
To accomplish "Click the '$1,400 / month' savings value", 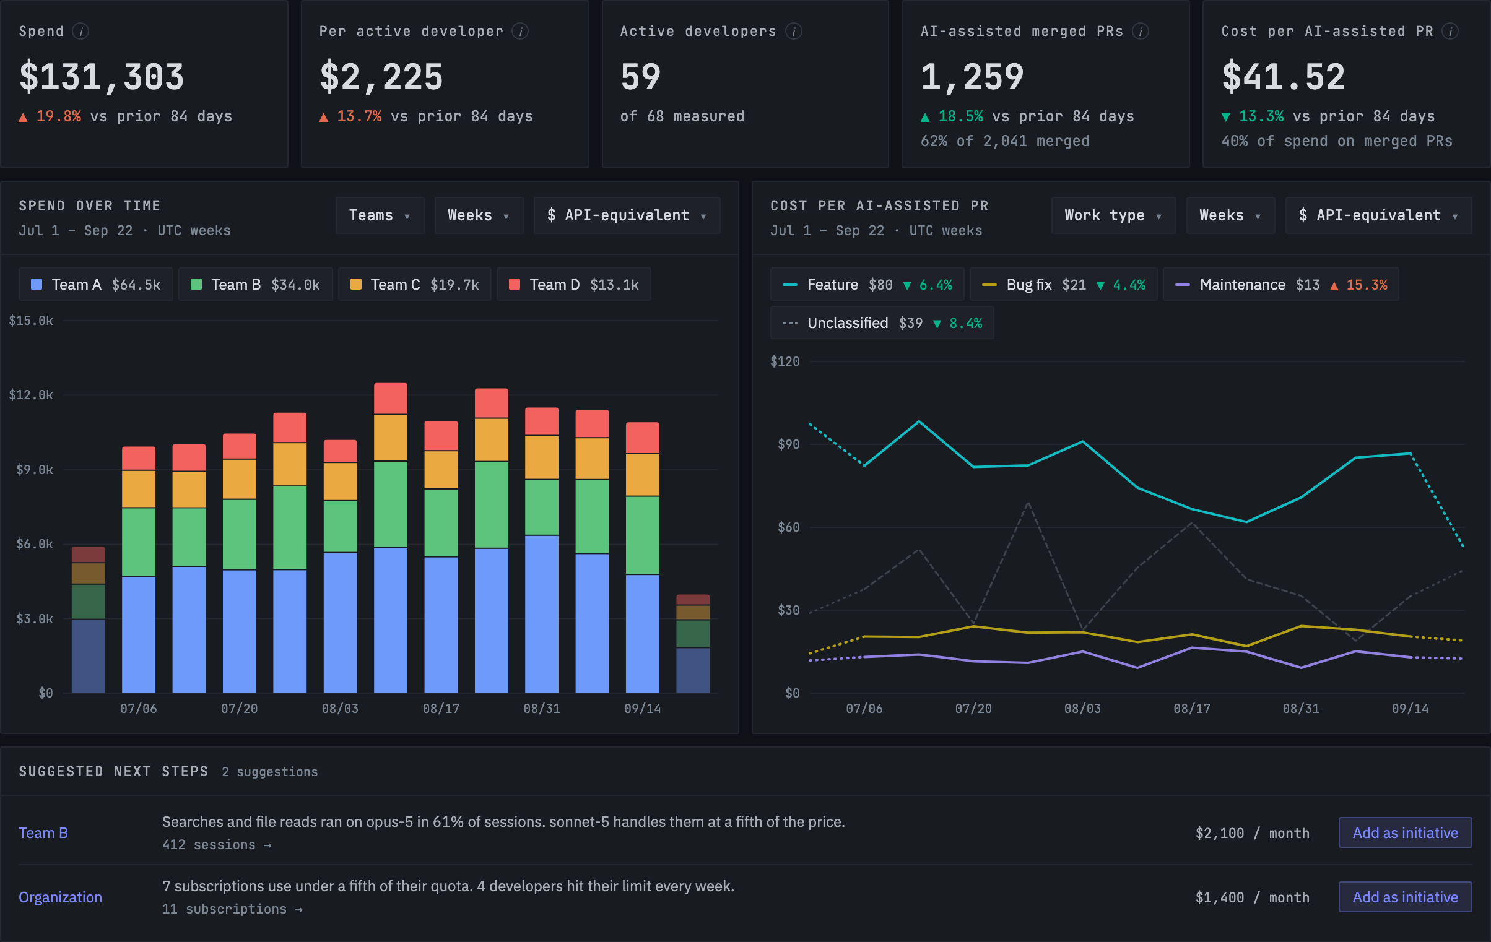I will [1253, 897].
